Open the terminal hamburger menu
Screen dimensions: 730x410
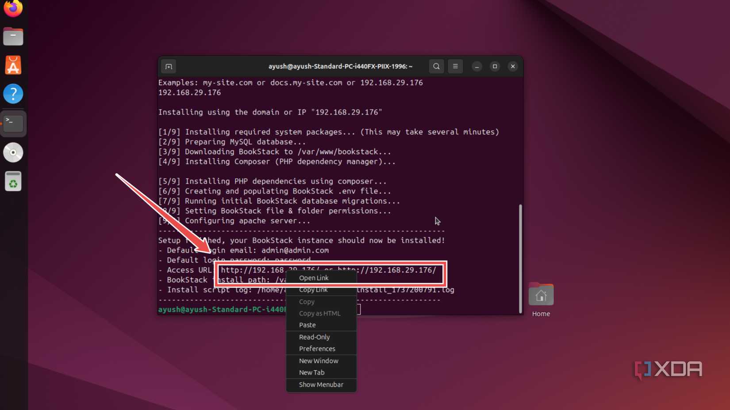point(455,66)
